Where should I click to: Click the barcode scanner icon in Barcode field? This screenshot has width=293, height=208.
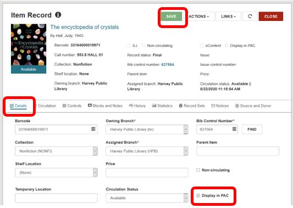coord(93,129)
